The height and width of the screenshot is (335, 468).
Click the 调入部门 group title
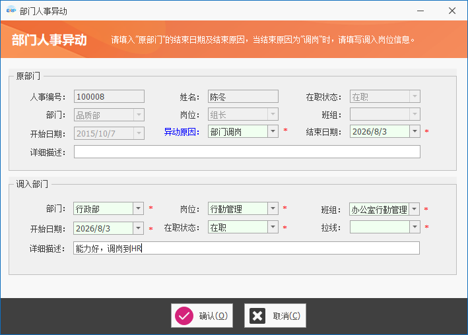tap(32, 184)
